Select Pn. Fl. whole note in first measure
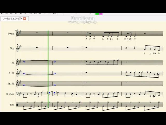Image resolution: width=166 pixels, height=125 pixels. coord(24,85)
